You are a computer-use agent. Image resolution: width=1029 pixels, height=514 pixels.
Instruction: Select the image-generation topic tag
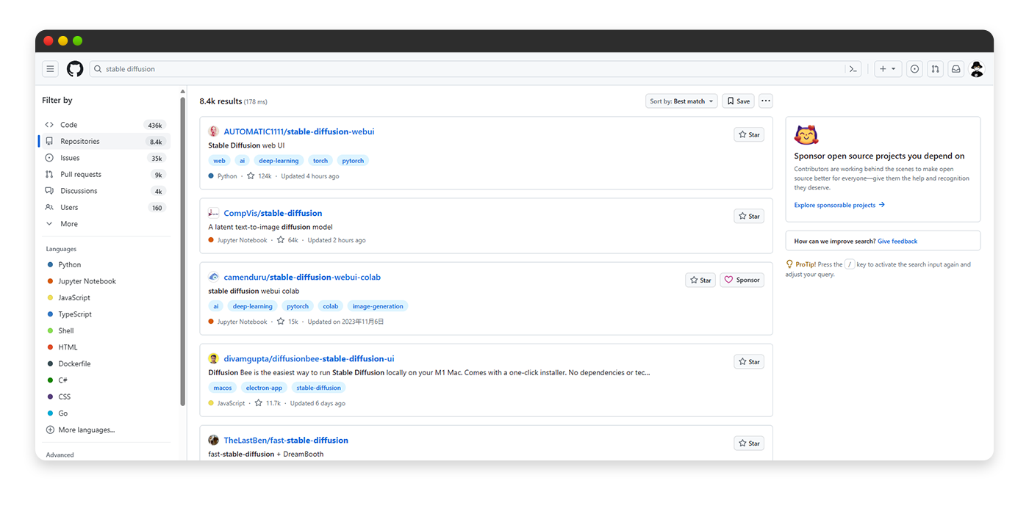[378, 305]
